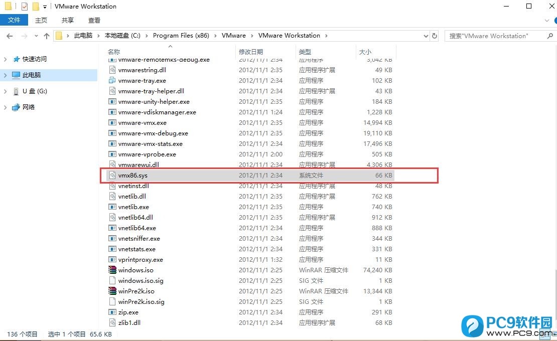This screenshot has width=557, height=341.
Task: Select the vmware-unity-helper.exe file name
Action: click(x=154, y=101)
